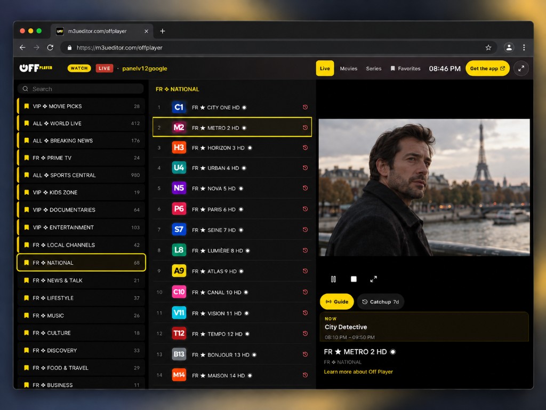Select the VIP KIDS ZONE category

(x=81, y=192)
